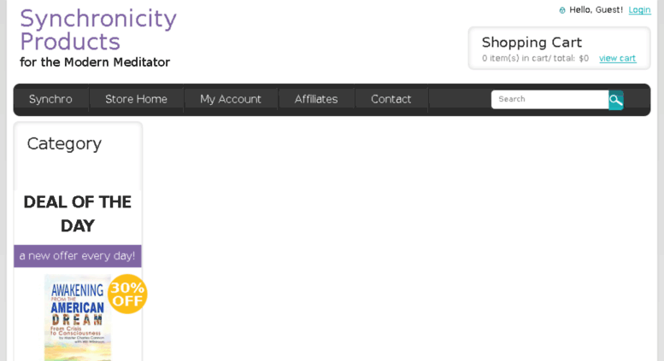Open the Synchro menu item
664x361 pixels.
[50, 99]
